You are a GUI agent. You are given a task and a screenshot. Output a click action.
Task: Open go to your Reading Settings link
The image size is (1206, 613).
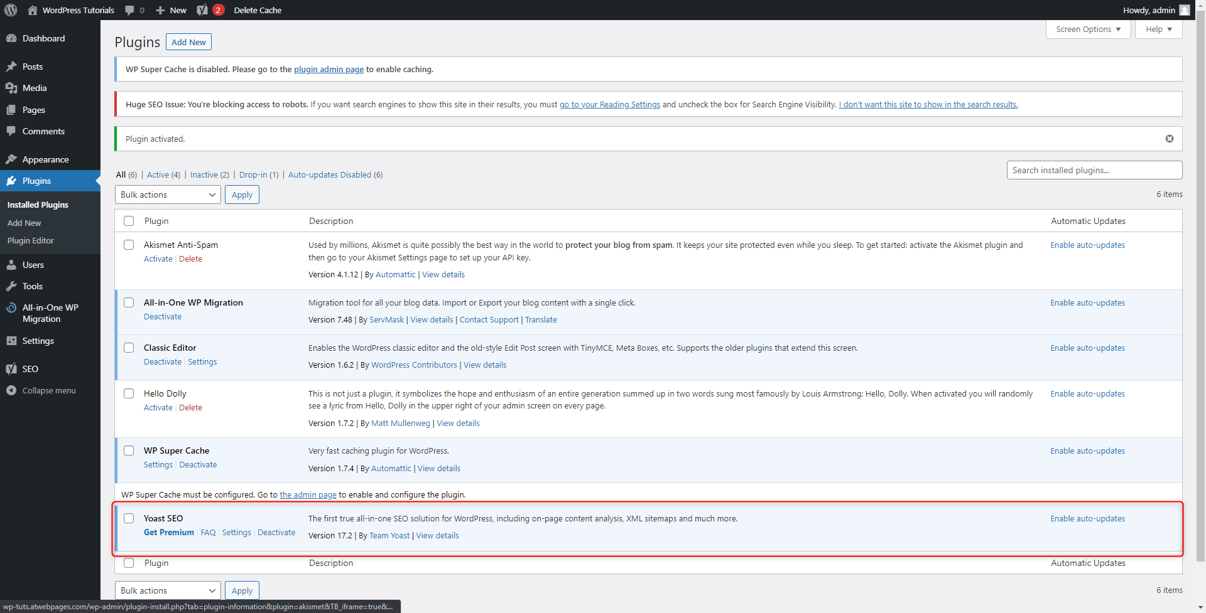click(x=610, y=104)
